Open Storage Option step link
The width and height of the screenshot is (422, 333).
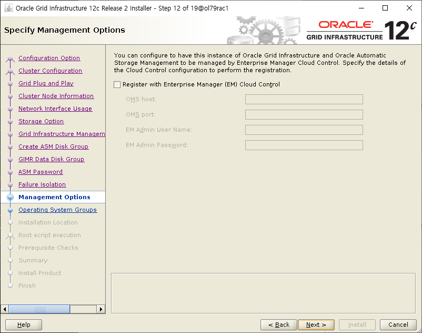[41, 121]
